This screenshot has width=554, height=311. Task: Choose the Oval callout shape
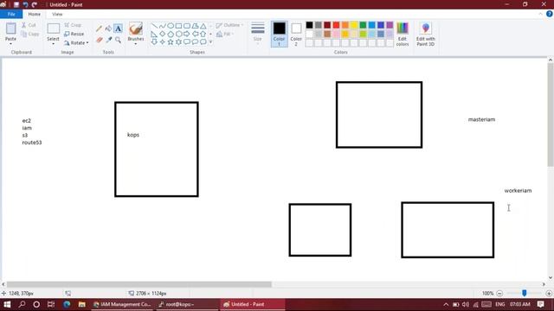[195, 42]
